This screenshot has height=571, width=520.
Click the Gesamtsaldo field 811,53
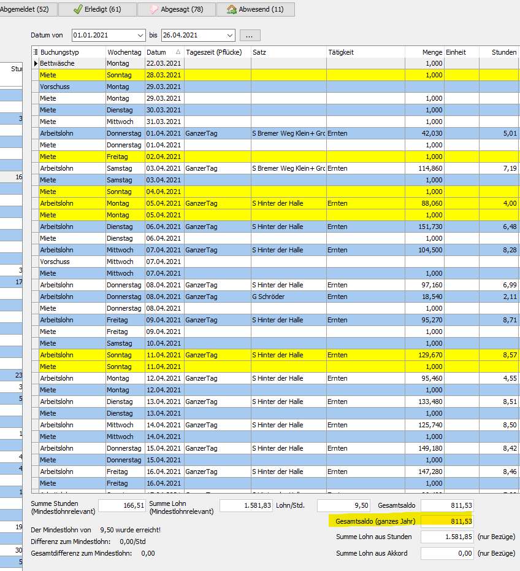447,505
